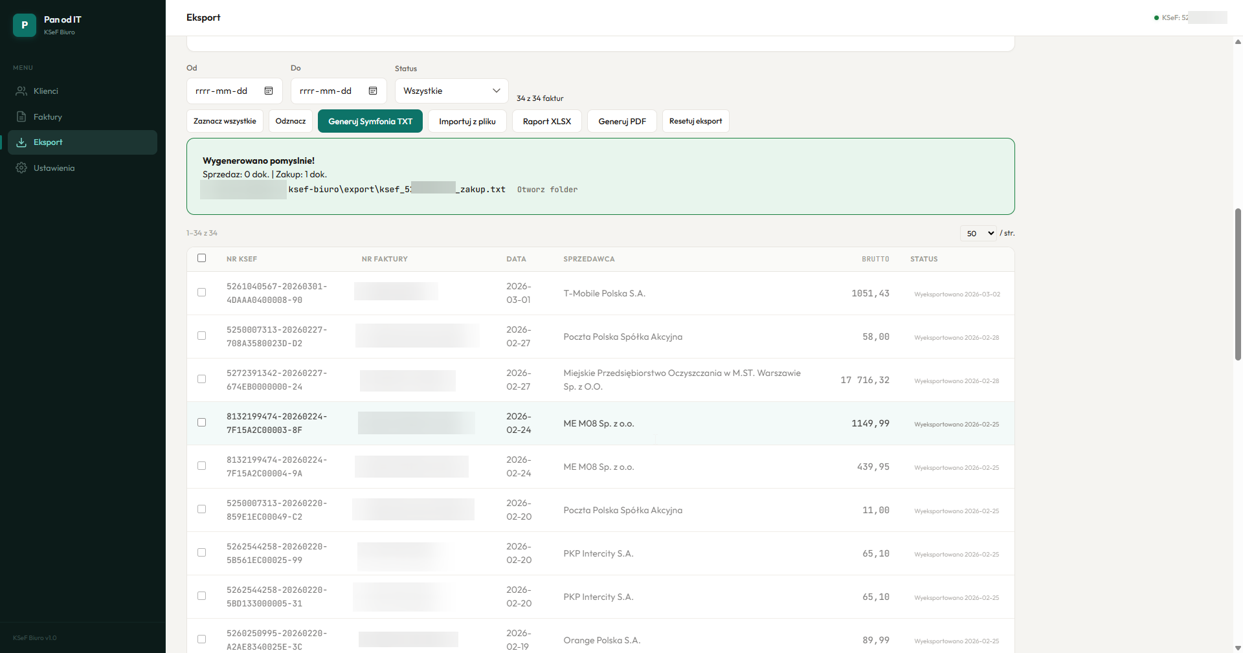Open the Faktury menu item
The width and height of the screenshot is (1243, 653).
(48, 117)
